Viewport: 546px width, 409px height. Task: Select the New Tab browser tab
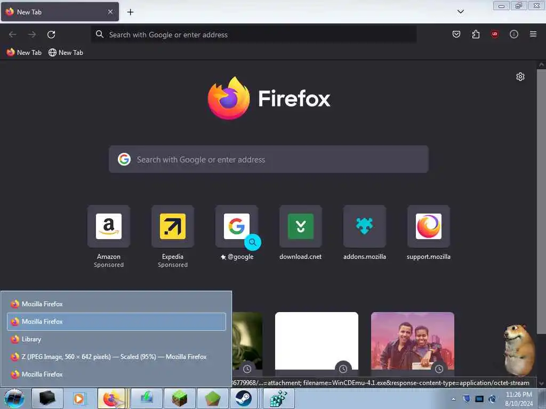60,12
